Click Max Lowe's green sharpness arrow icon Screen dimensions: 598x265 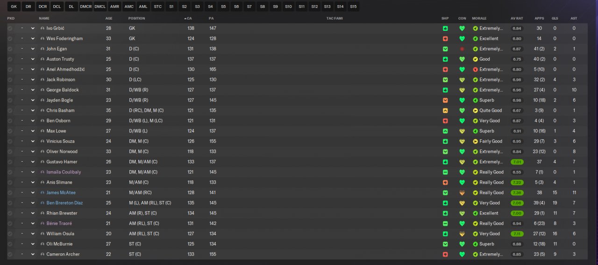click(x=445, y=131)
